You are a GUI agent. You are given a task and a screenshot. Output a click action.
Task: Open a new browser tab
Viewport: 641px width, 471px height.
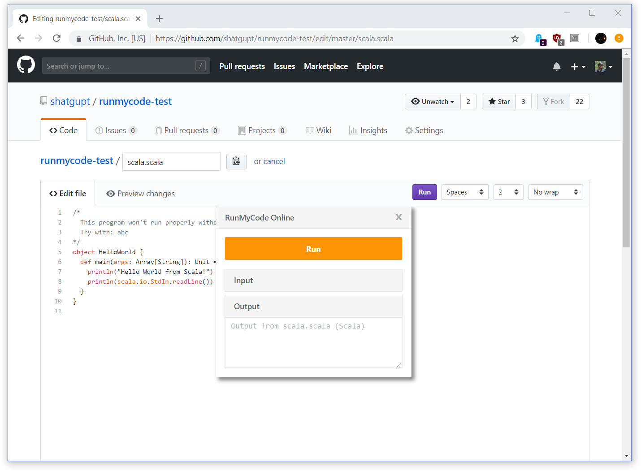pos(159,18)
